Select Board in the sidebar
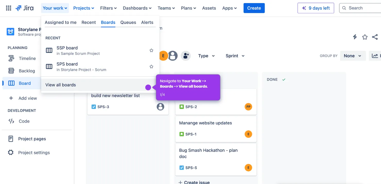The width and height of the screenshot is (381, 184). (x=25, y=83)
